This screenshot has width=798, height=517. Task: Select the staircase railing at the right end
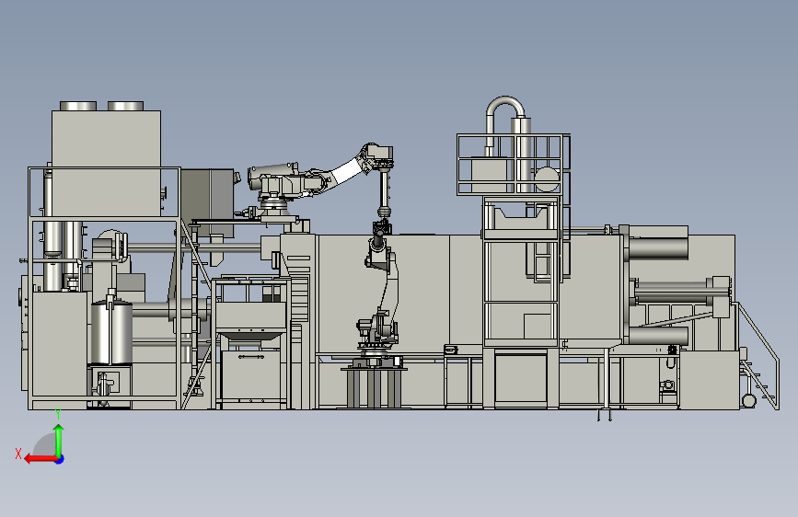pyautogui.click(x=758, y=356)
